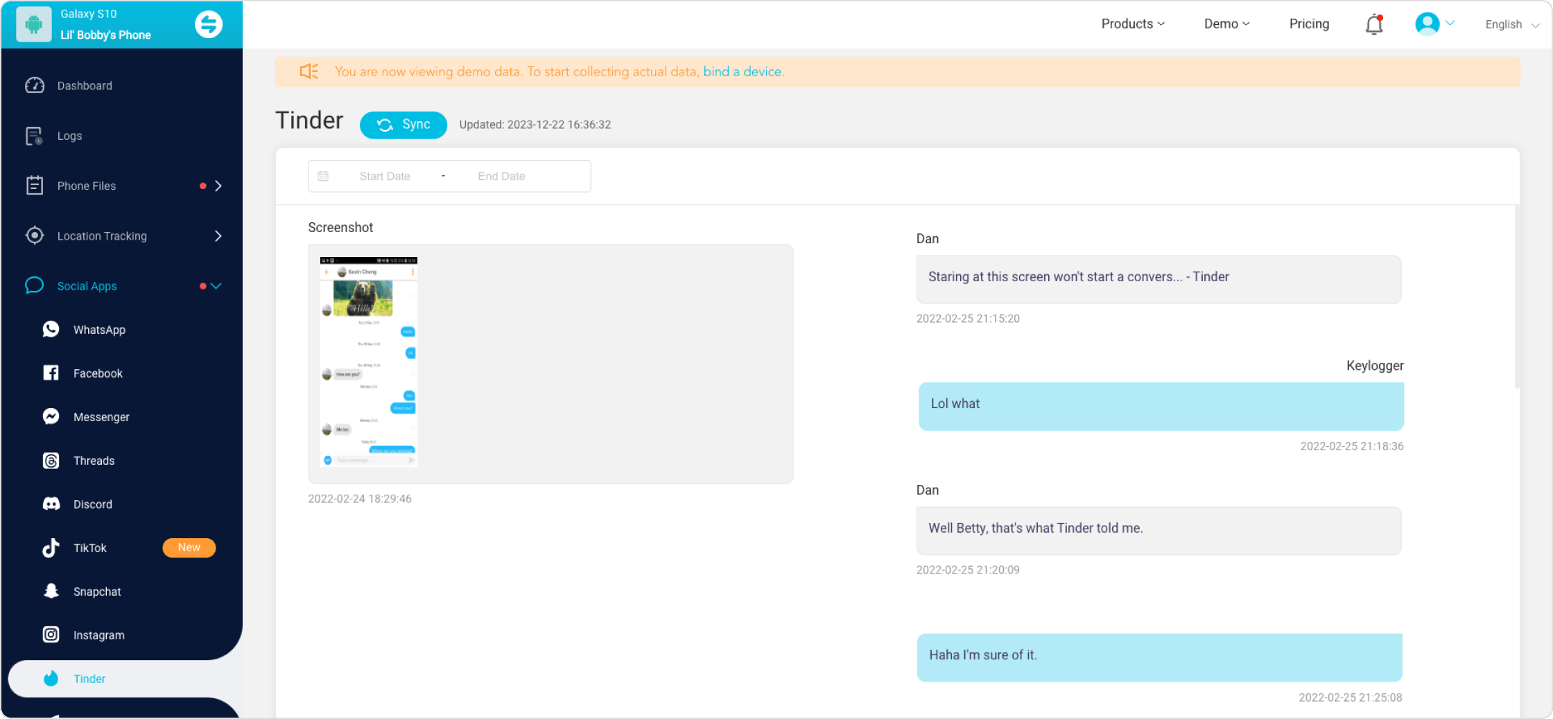Click the megaphone announcement icon
The image size is (1553, 719).
coord(309,71)
